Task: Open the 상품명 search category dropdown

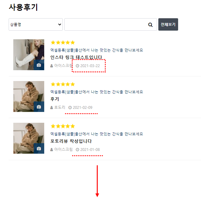Action: pyautogui.click(x=36, y=24)
